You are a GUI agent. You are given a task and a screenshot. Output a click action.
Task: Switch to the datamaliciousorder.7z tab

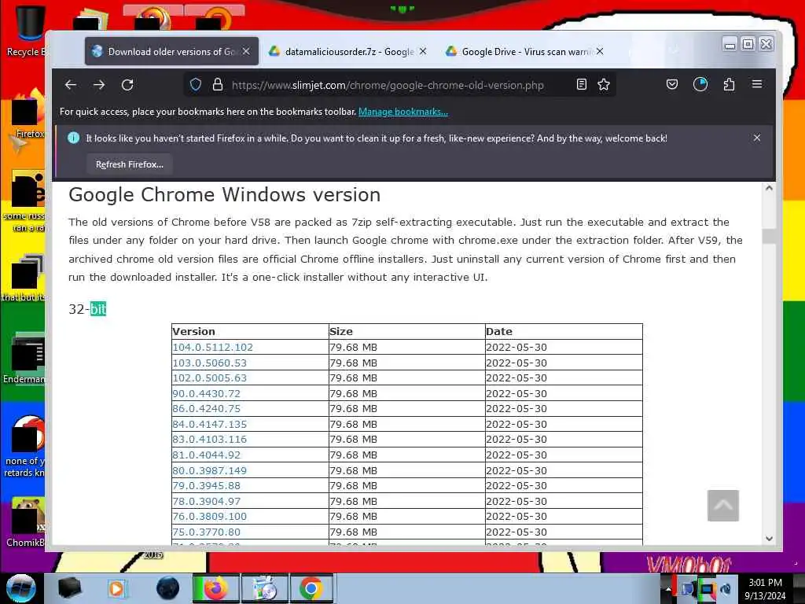click(x=347, y=51)
